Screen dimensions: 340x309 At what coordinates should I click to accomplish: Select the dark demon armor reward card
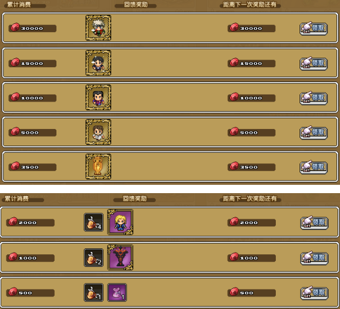pos(120,257)
